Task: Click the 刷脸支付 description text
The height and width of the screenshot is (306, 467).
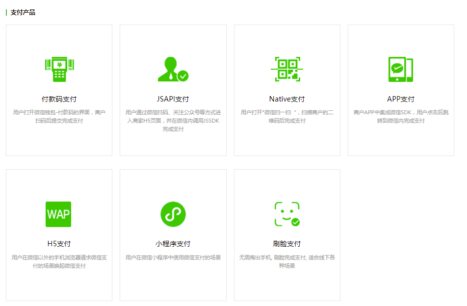Action: pos(286,262)
